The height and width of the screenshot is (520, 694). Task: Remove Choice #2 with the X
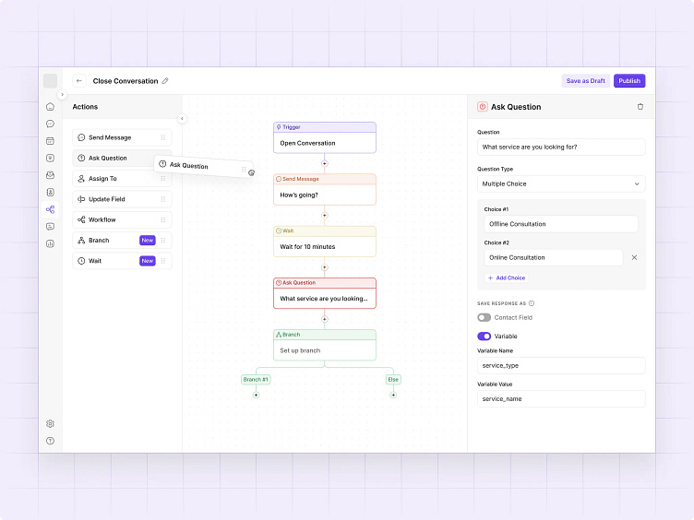point(634,258)
